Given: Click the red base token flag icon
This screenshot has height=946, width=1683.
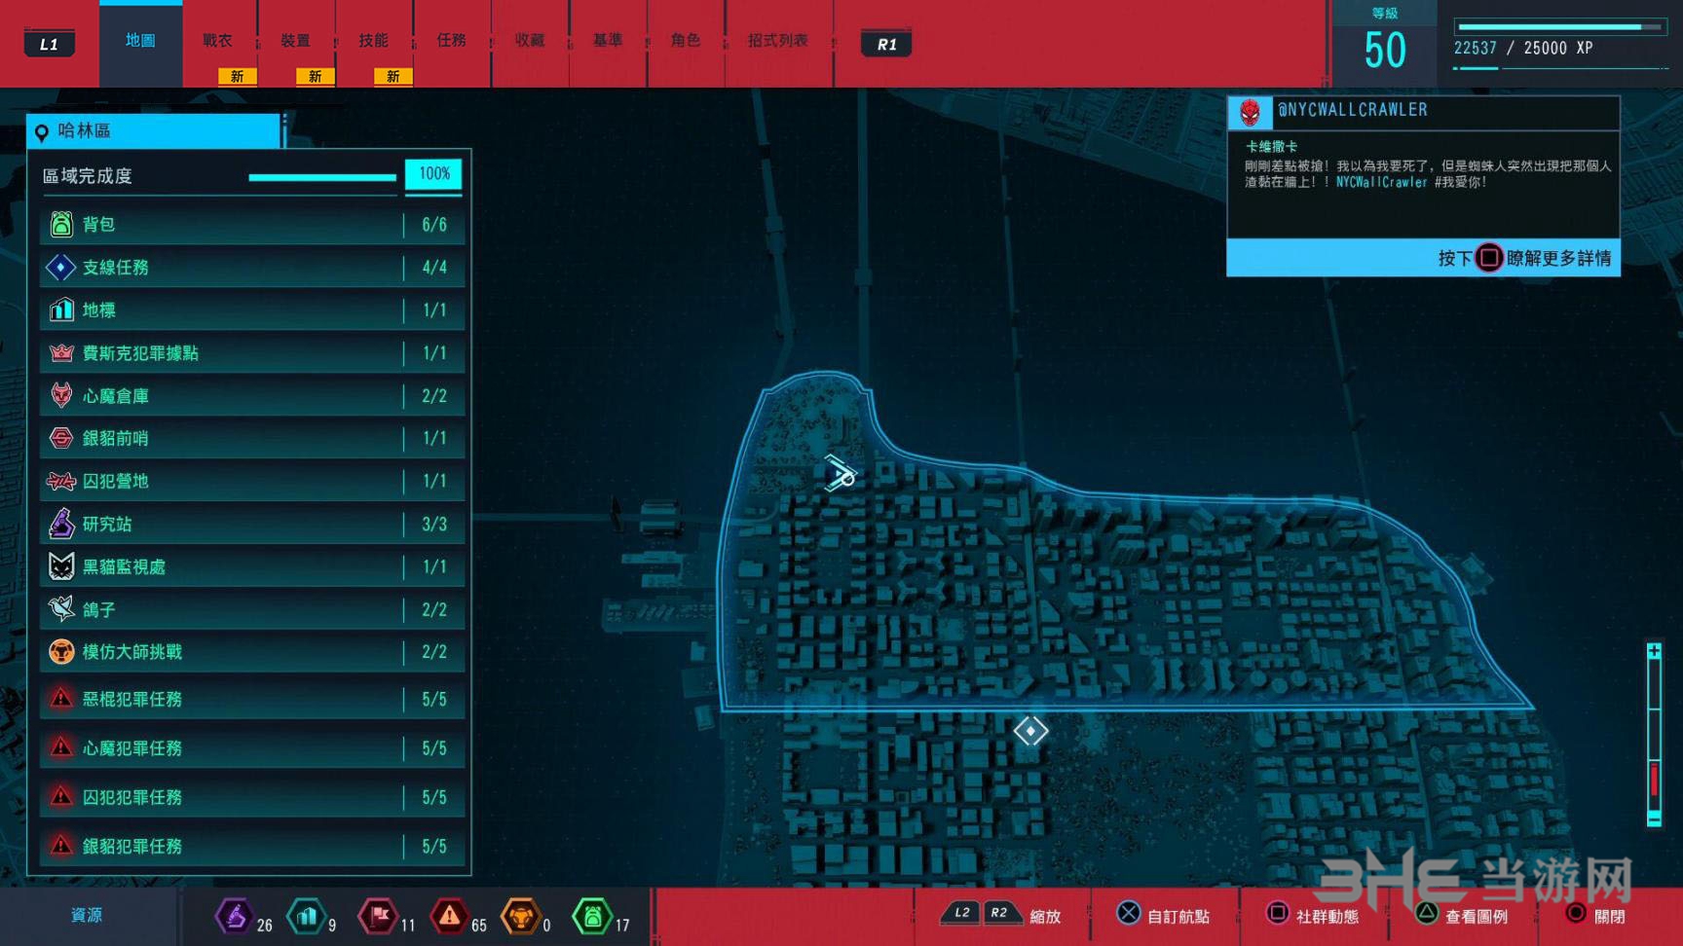Looking at the screenshot, I should click(379, 916).
